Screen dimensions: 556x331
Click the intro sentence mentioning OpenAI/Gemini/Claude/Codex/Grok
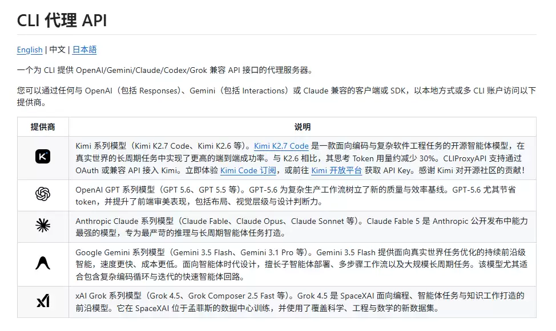pos(166,70)
